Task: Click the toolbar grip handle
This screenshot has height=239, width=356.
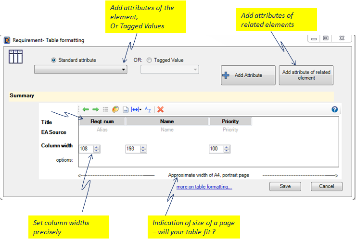Action: 79,109
